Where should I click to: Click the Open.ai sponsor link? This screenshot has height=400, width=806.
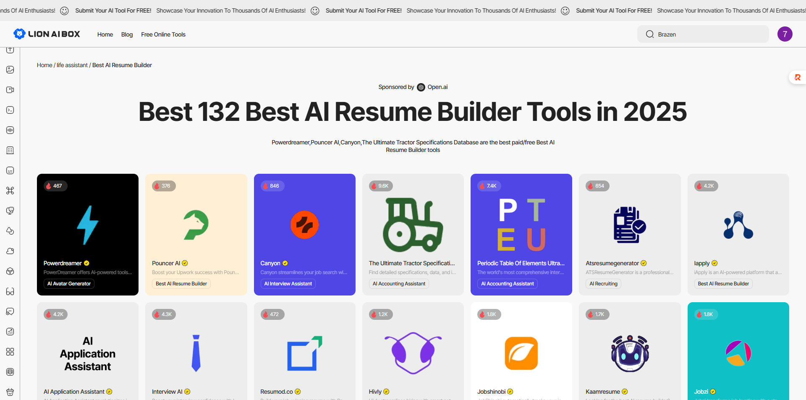(437, 87)
